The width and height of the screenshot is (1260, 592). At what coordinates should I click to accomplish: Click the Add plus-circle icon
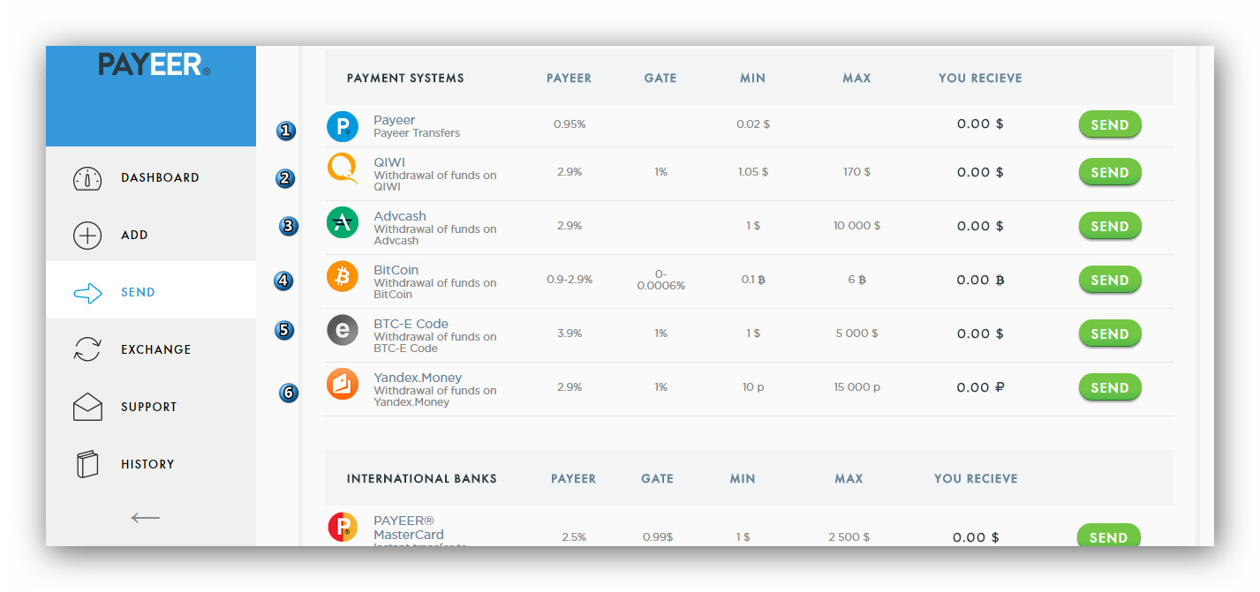87,236
